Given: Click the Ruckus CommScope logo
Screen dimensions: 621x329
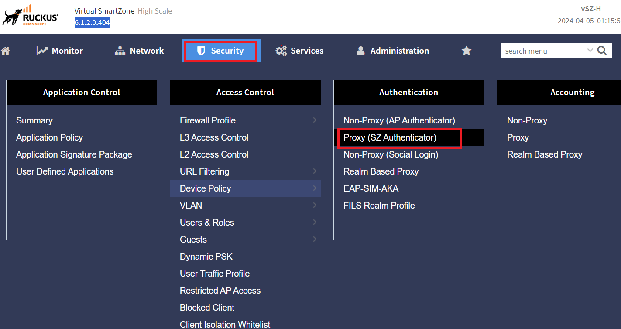Looking at the screenshot, I should point(30,16).
